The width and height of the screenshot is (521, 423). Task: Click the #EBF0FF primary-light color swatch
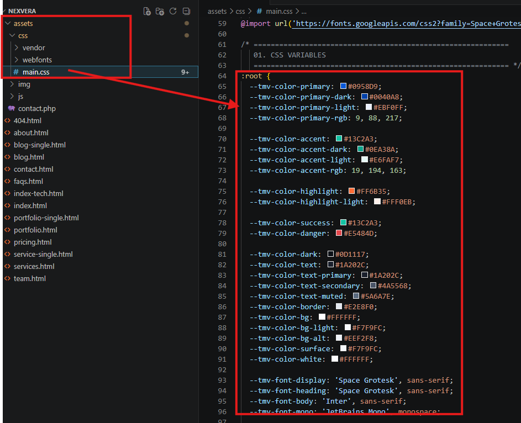(369, 107)
